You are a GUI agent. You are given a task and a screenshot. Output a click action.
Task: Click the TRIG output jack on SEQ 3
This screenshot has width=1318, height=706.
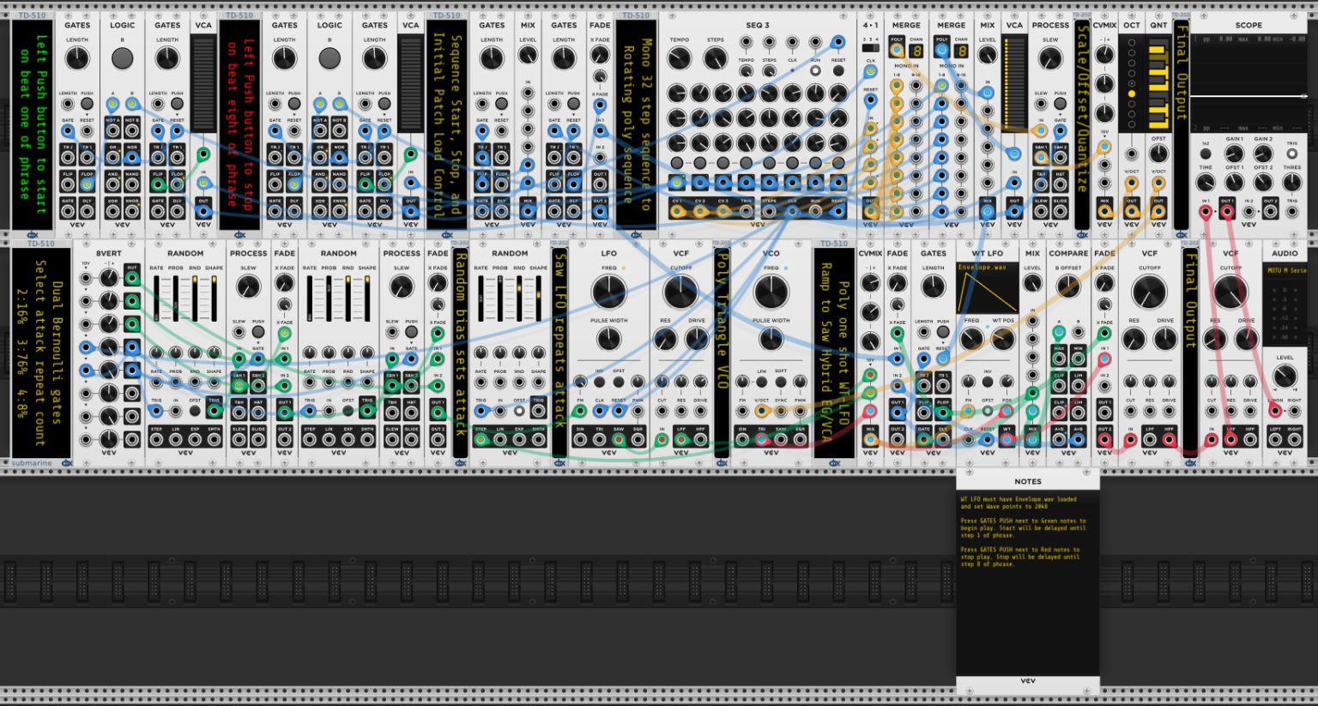click(x=747, y=210)
